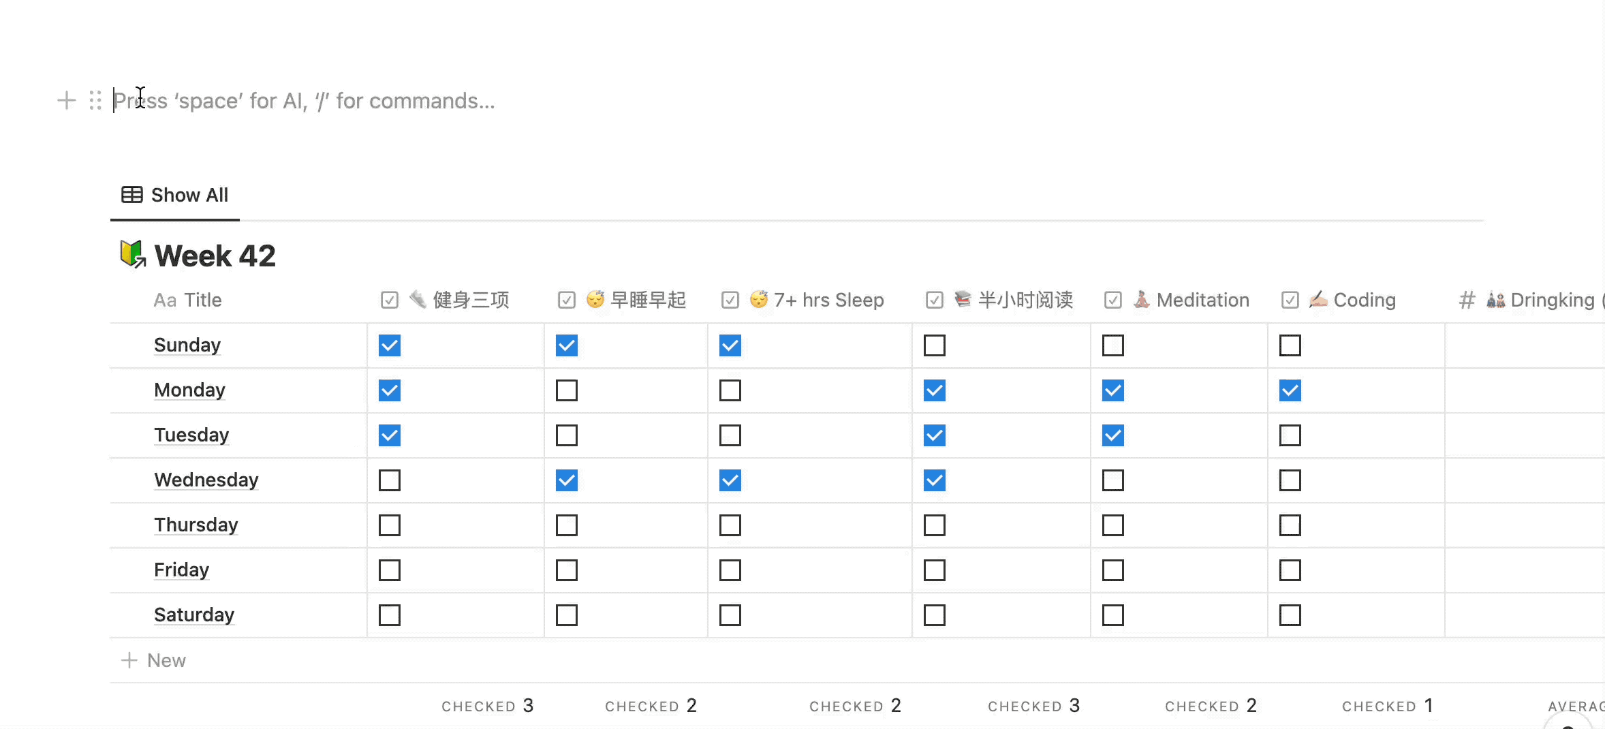Open the Meditation column header menu
Screen dimensions: 1605x729
(1202, 300)
